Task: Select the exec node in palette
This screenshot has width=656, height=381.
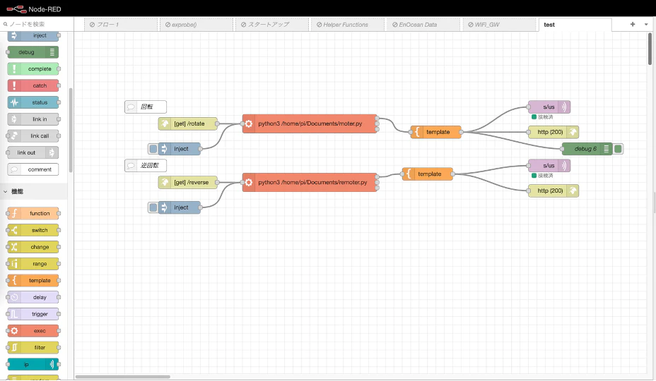Action: point(33,330)
